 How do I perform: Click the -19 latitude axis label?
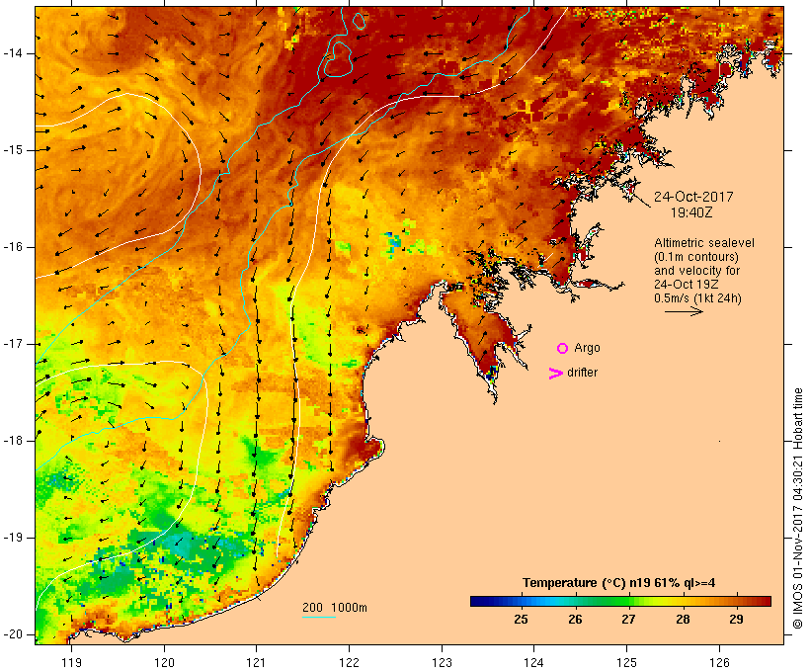coord(13,538)
